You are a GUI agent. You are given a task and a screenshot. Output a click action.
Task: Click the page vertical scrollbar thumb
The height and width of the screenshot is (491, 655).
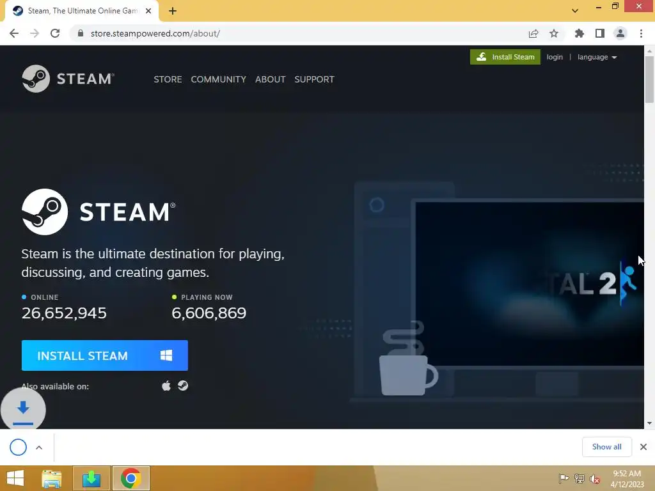pos(649,79)
